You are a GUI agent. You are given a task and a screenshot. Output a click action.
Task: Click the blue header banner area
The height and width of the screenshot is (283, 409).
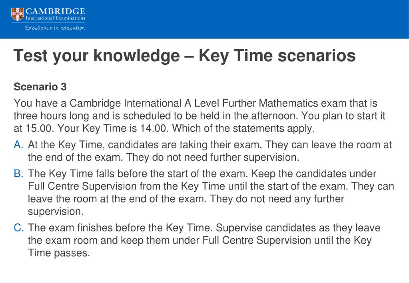coord(205,19)
